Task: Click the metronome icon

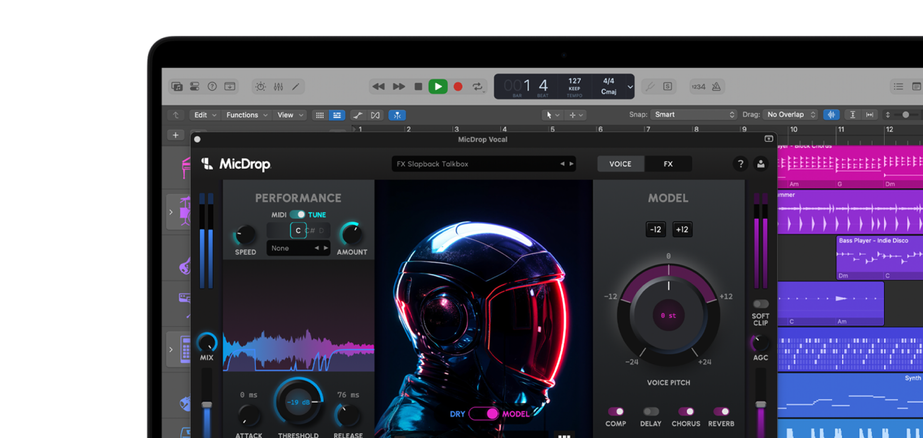Action: pyautogui.click(x=716, y=87)
